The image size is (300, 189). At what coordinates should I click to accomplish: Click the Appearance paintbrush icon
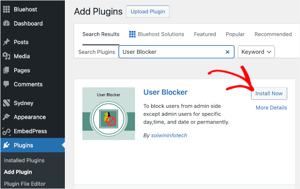point(6,117)
